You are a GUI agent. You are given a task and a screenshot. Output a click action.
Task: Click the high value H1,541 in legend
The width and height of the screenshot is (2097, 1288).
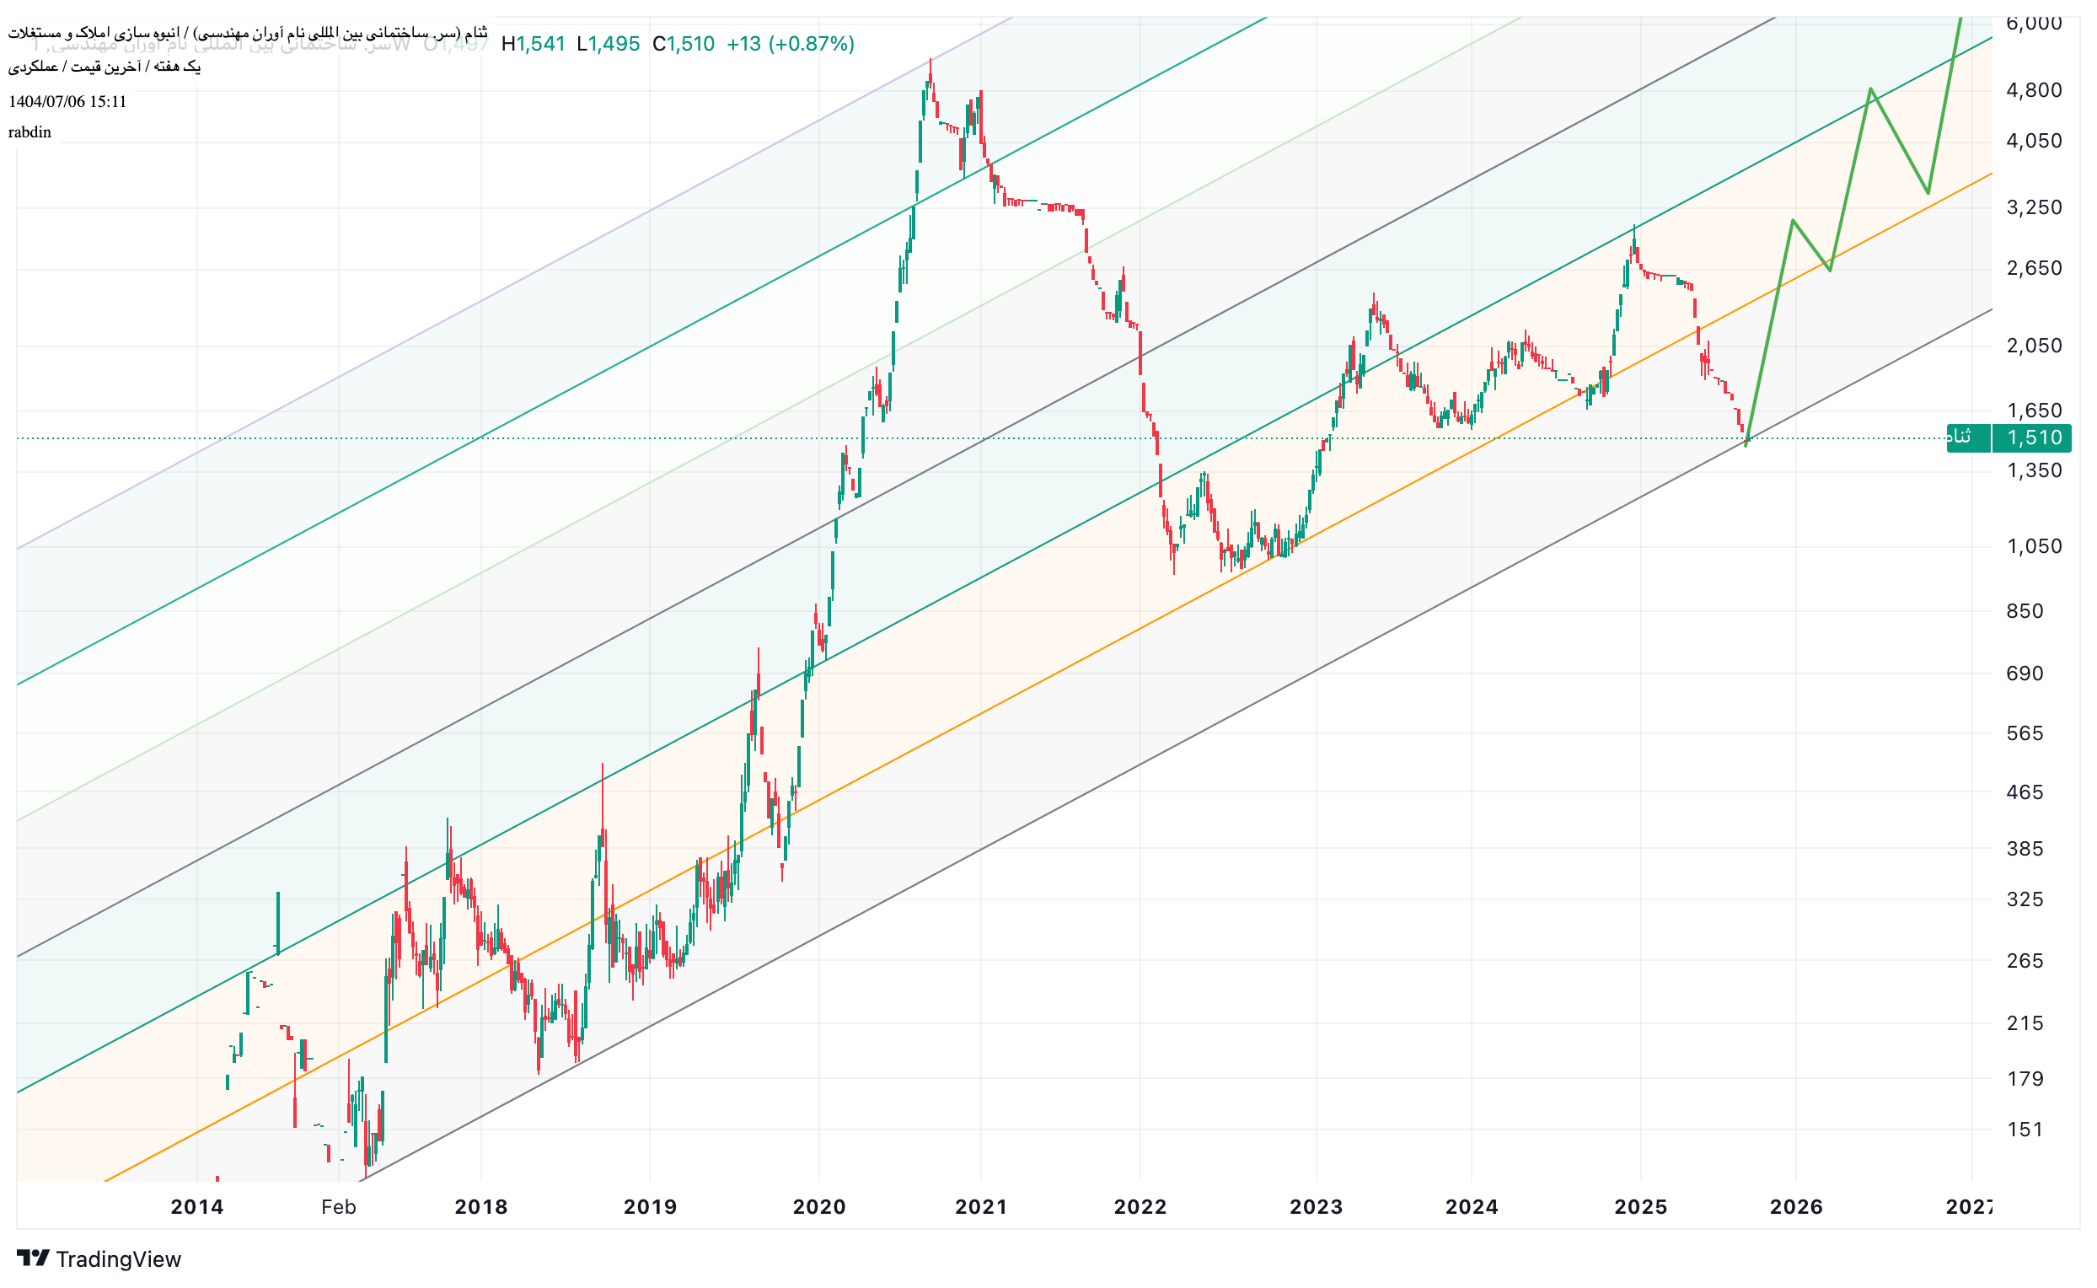[534, 44]
